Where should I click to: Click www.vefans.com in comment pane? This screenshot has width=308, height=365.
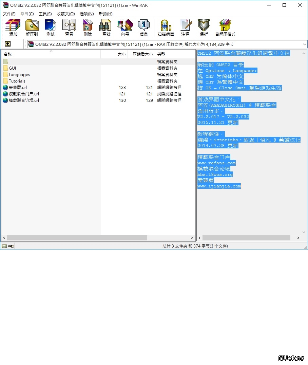click(216, 163)
